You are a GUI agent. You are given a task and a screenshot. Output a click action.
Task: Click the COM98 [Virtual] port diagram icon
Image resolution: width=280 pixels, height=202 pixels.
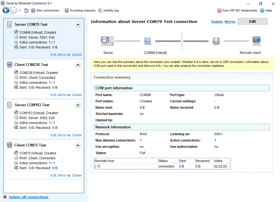click(147, 41)
